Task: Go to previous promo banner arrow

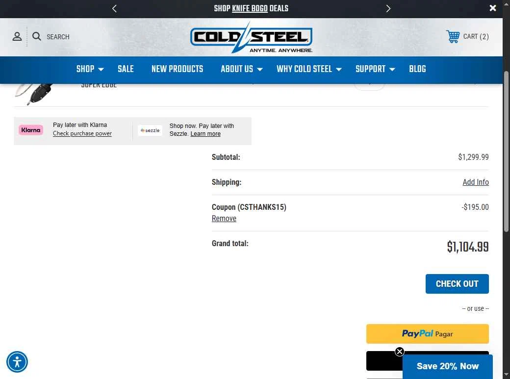Action: point(114,8)
